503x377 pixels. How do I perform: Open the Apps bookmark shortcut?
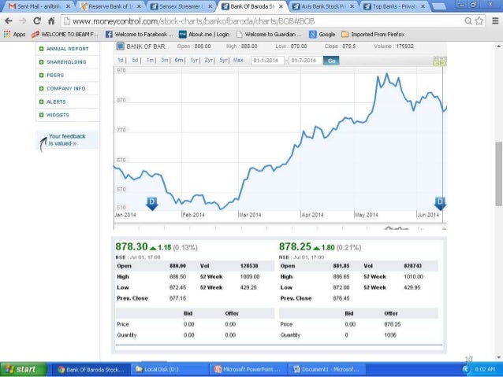point(14,35)
